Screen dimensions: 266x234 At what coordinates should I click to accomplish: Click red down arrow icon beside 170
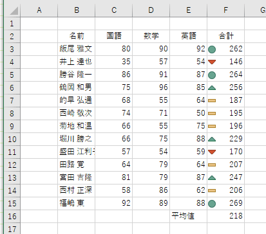click(x=212, y=152)
